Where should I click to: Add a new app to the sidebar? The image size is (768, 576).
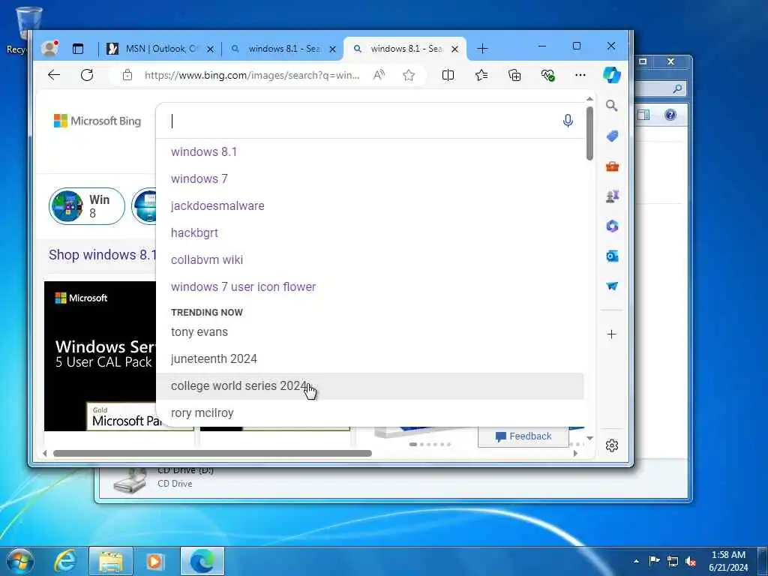coord(611,334)
